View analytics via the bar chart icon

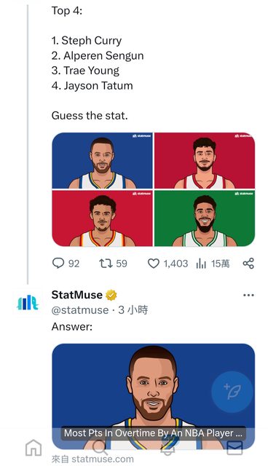click(201, 264)
